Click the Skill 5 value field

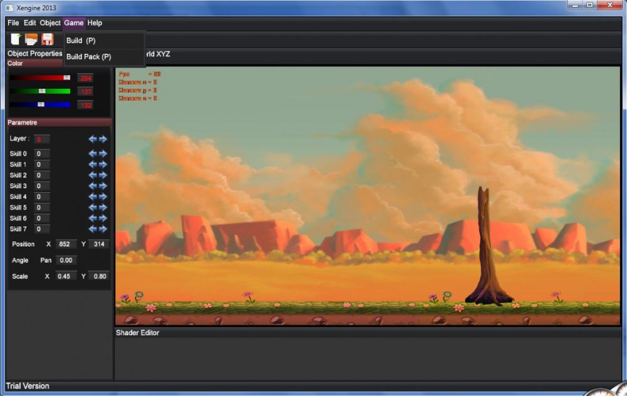[x=41, y=207]
